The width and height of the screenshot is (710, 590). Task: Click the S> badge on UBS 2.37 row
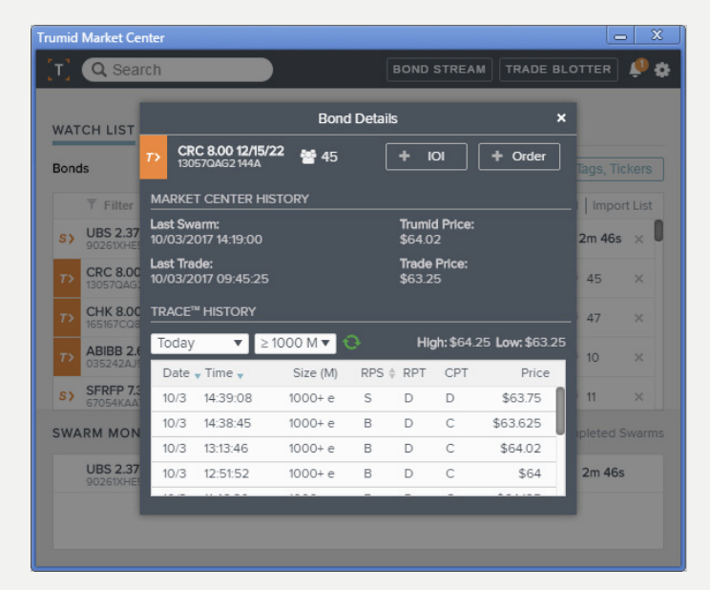click(67, 239)
